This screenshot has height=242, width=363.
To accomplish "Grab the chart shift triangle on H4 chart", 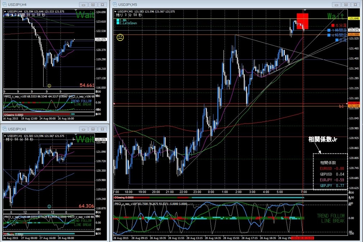I will point(76,10).
